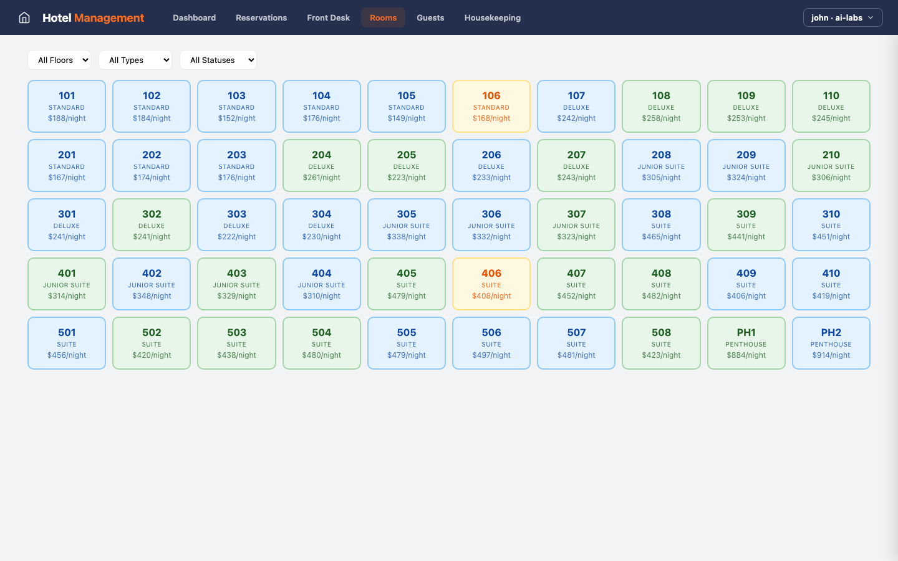Image resolution: width=898 pixels, height=561 pixels.
Task: Open room 406 Suite card
Action: coord(491,284)
